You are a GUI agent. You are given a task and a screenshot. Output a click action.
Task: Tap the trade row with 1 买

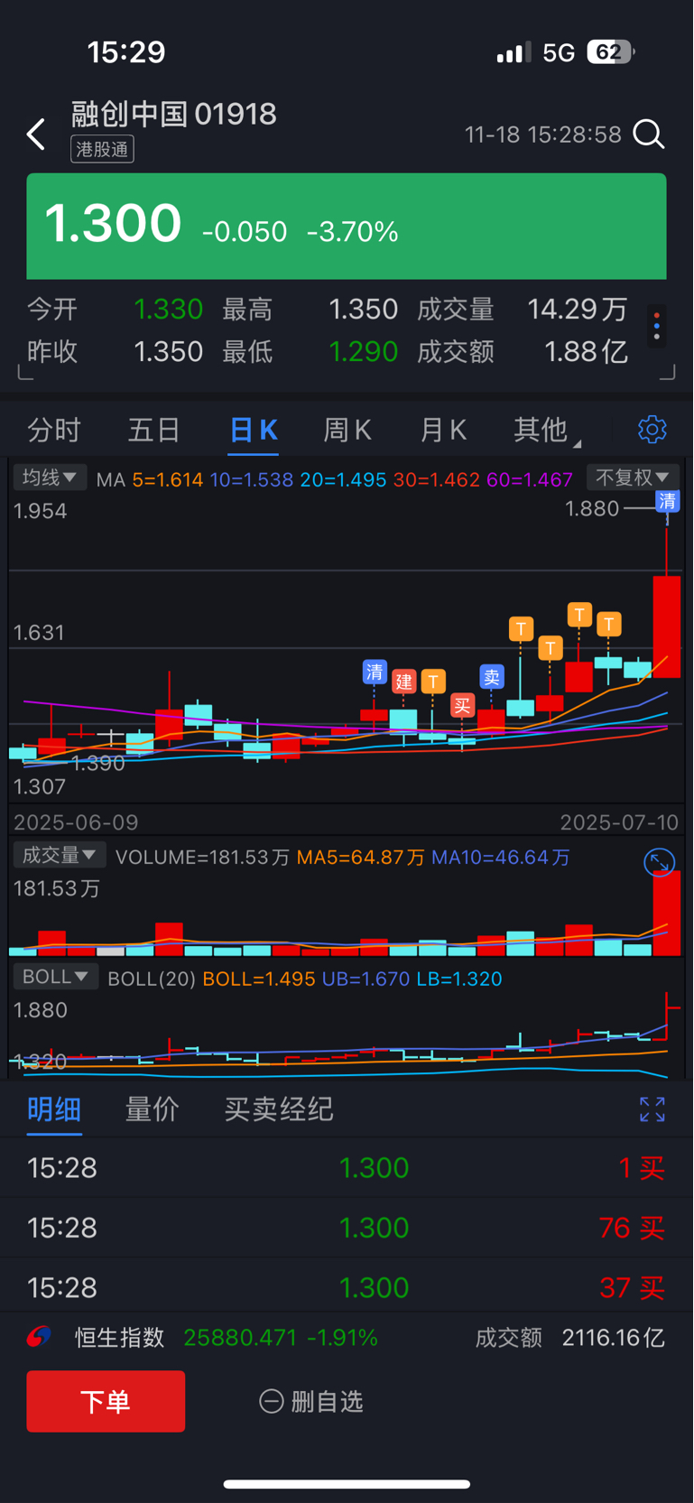(x=347, y=1168)
